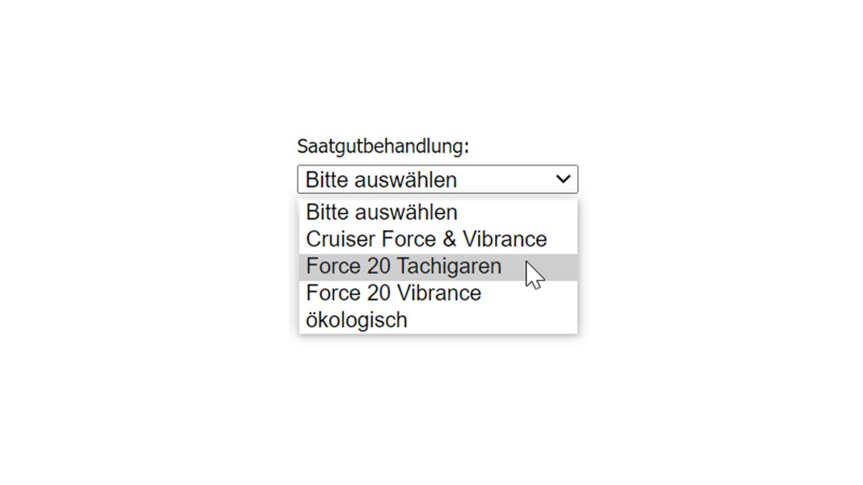Toggle the combo box down-arrow

pos(562,179)
